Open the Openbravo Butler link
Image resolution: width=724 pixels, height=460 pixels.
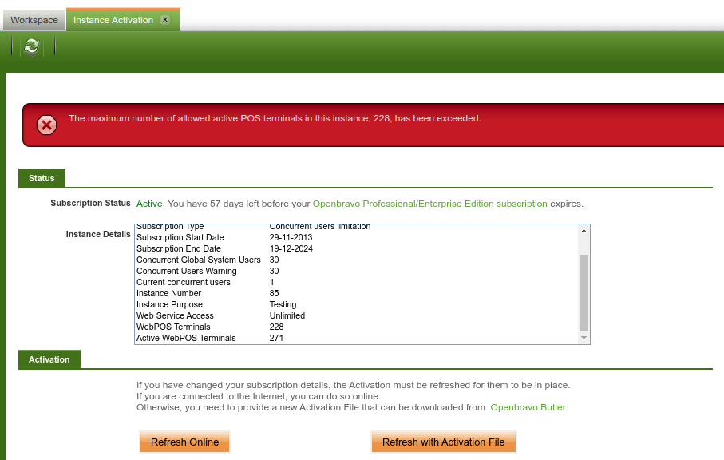[528, 407]
